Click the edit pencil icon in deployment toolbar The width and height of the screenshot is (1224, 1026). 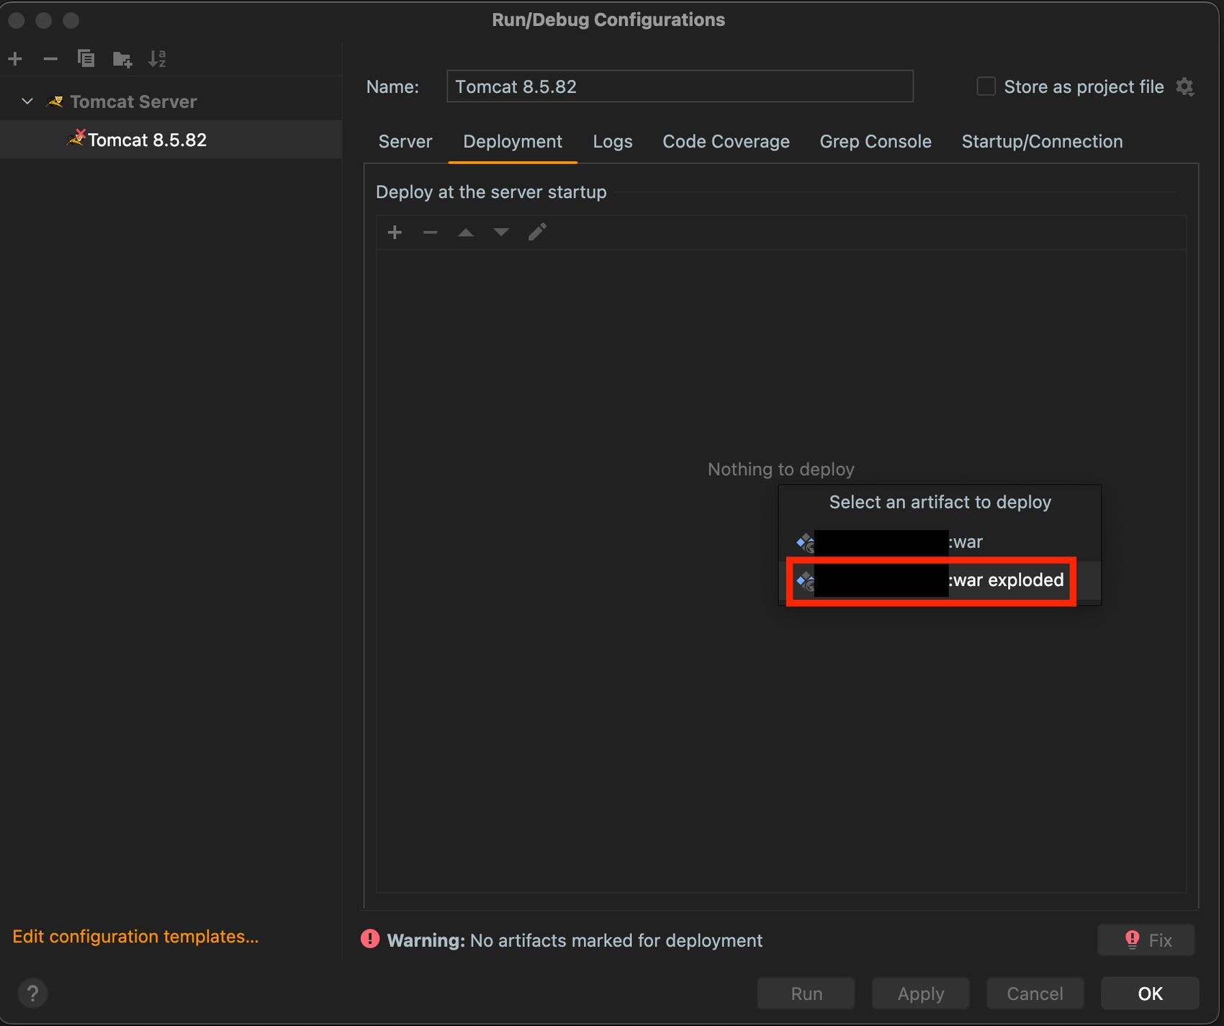tap(537, 233)
